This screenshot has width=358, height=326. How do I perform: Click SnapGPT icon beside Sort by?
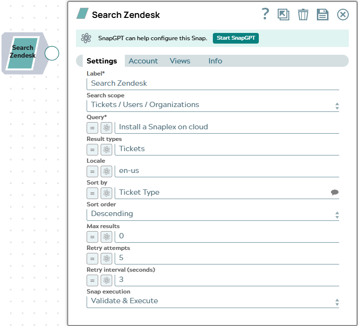pos(106,193)
